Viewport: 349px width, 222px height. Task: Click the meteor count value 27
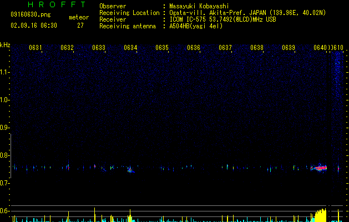(80, 26)
